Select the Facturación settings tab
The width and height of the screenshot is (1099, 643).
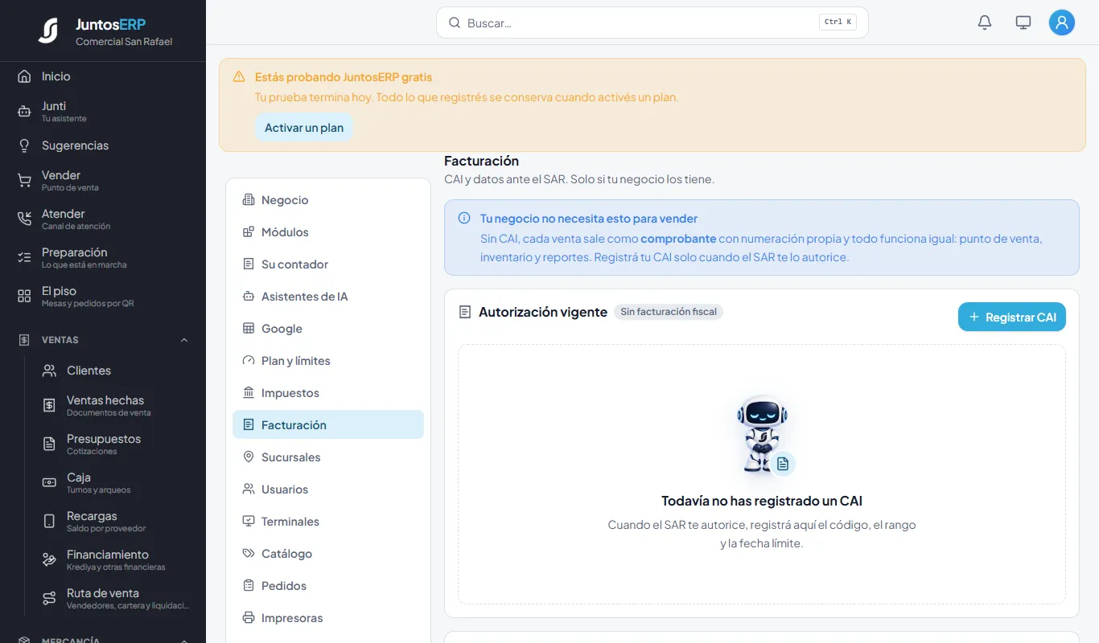coord(328,425)
